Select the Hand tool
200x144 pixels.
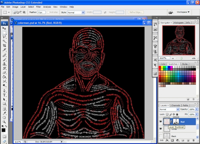coord(4,117)
